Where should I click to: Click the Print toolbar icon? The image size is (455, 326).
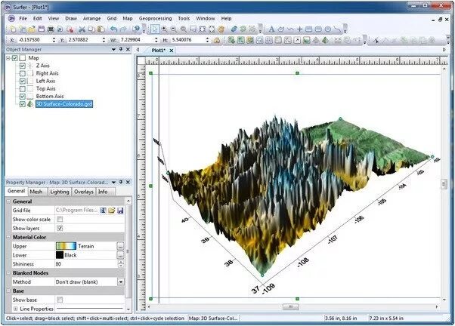coord(51,29)
